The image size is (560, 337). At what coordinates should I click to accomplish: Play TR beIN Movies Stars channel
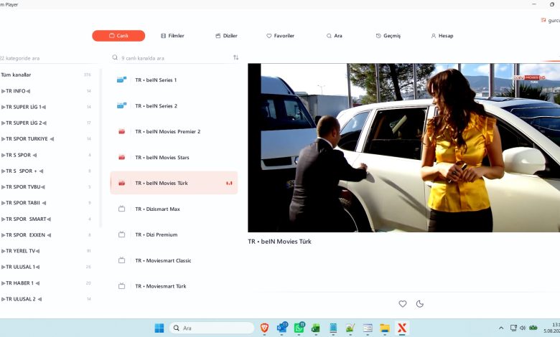click(x=174, y=157)
